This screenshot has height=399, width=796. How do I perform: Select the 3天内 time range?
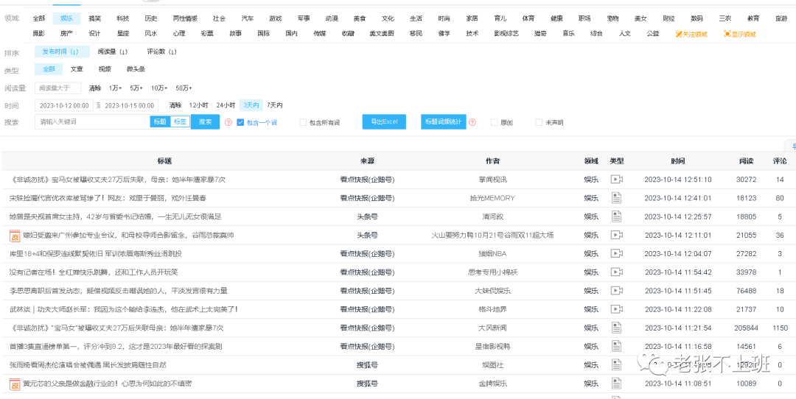[251, 105]
